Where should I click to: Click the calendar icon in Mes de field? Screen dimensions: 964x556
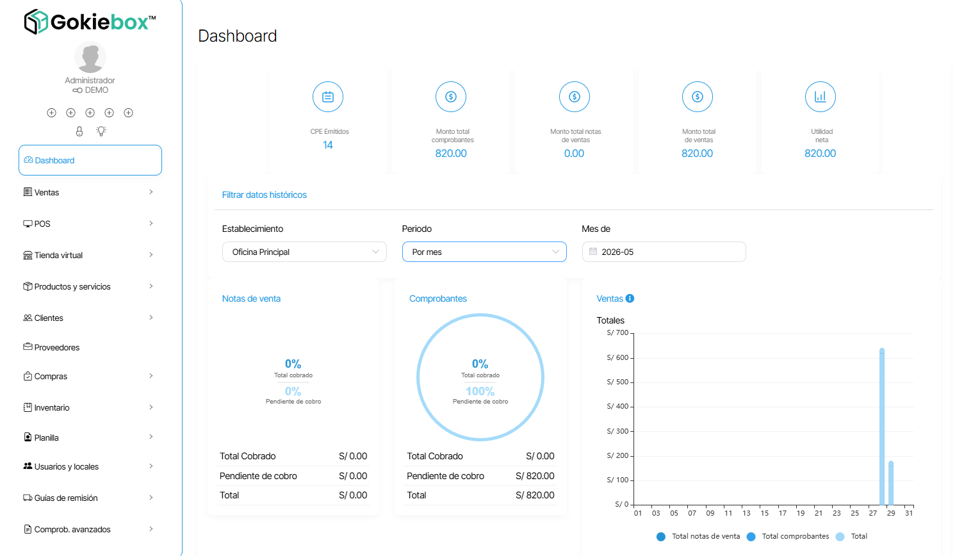(593, 252)
